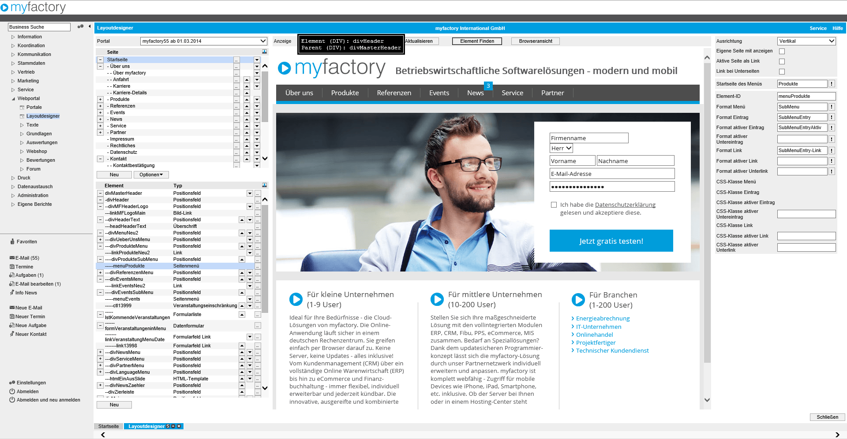
Task: Open Info News pin icon
Action: click(12, 293)
